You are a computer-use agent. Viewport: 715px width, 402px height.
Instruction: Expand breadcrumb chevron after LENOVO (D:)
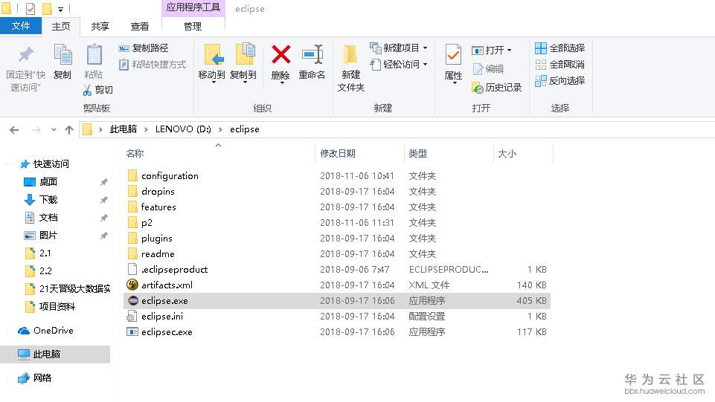click(x=220, y=129)
